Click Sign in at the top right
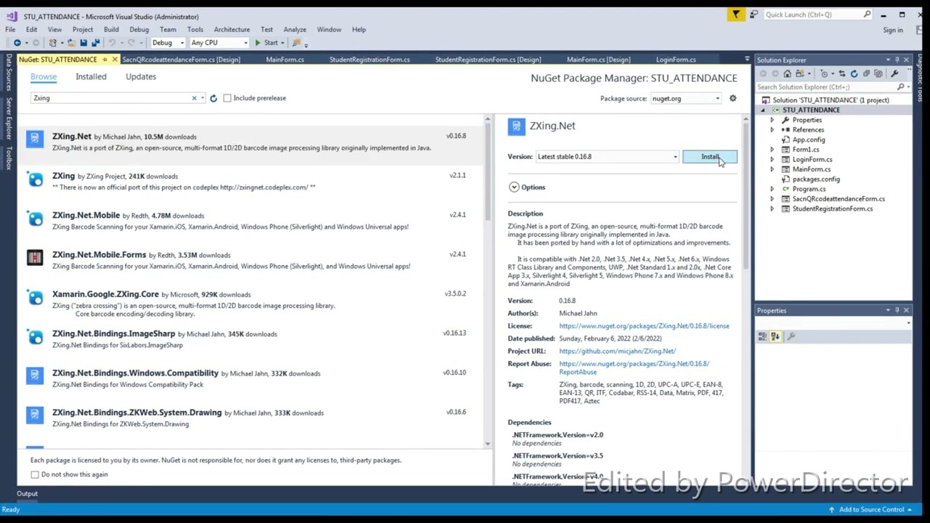Viewport: 930px width, 523px height. click(x=893, y=30)
